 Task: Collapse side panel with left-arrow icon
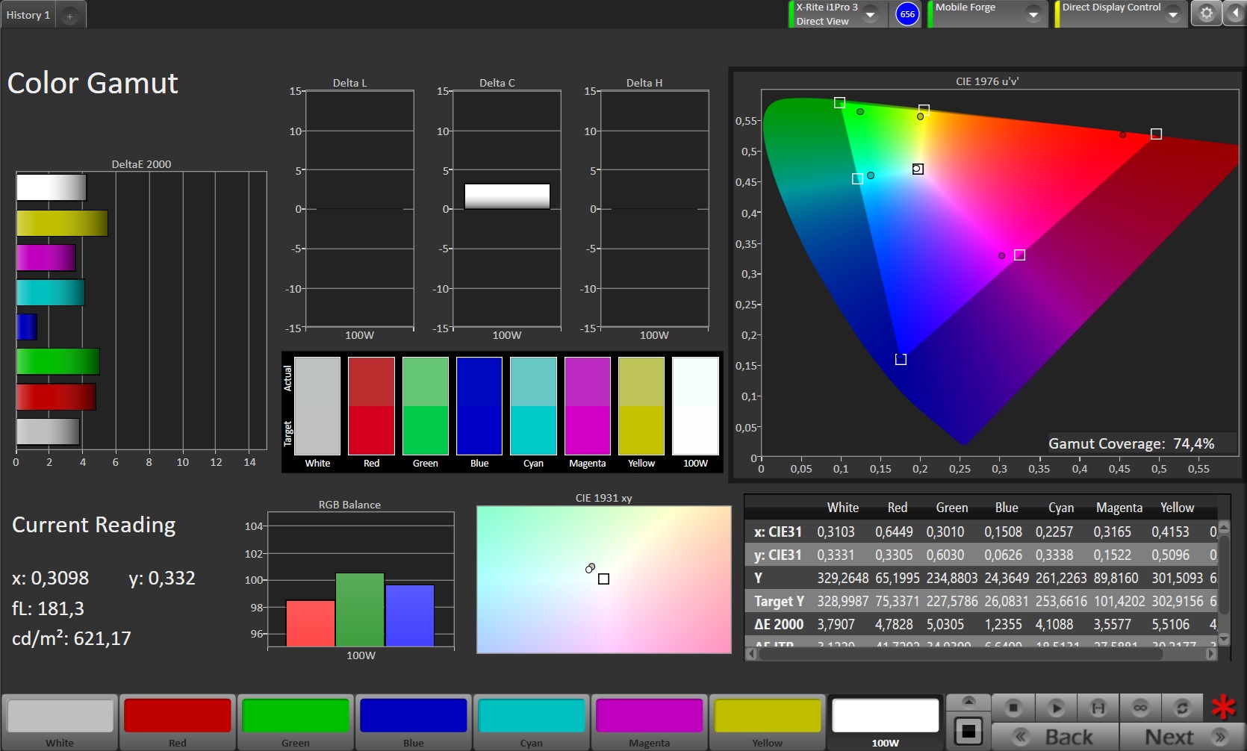(1234, 13)
